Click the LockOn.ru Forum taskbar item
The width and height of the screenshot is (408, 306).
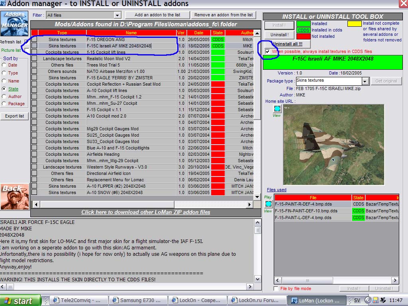(x=256, y=300)
